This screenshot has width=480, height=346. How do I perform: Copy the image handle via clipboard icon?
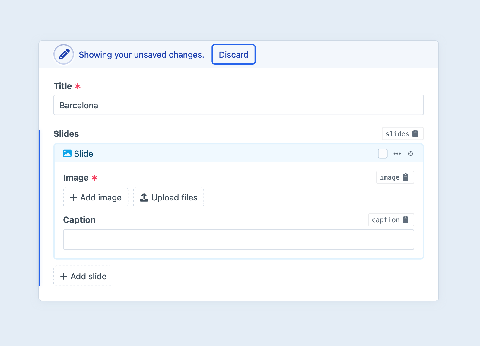click(406, 177)
